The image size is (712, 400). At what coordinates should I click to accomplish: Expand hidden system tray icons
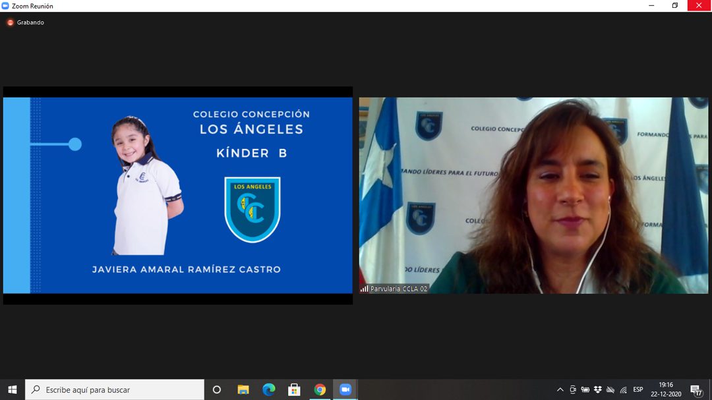pyautogui.click(x=560, y=389)
